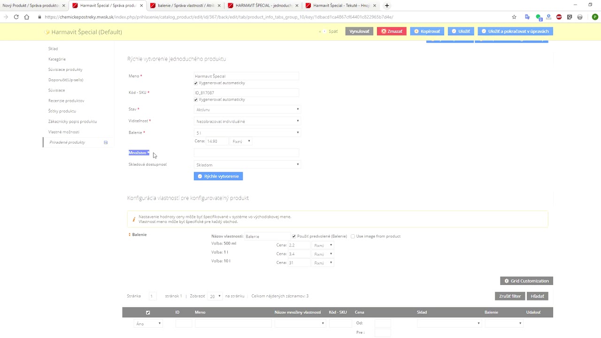
Task: Click the site lock icon in address bar
Action: point(39,17)
